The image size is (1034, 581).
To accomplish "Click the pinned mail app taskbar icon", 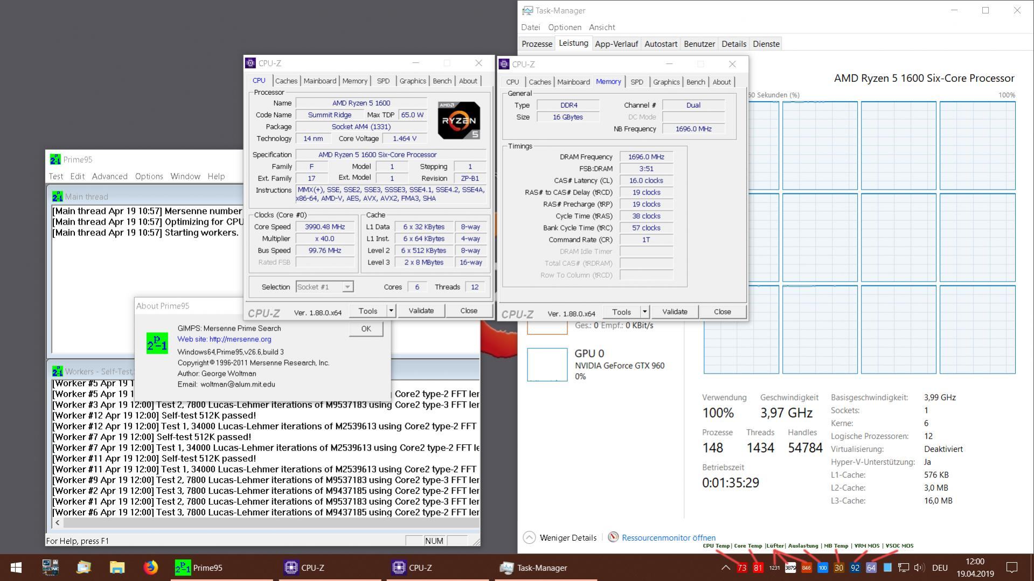I will click(84, 568).
